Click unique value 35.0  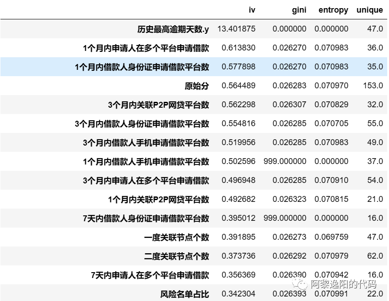[375, 66]
